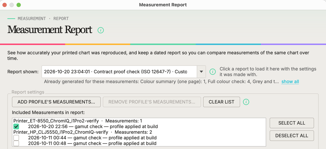The image size is (326, 149).
Task: Click the 'show all' link
Action: coord(290,82)
